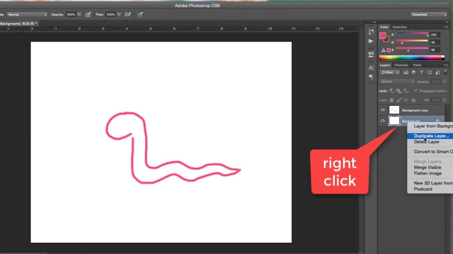Open the Actions panel play icon
The height and width of the screenshot is (254, 453).
click(371, 41)
